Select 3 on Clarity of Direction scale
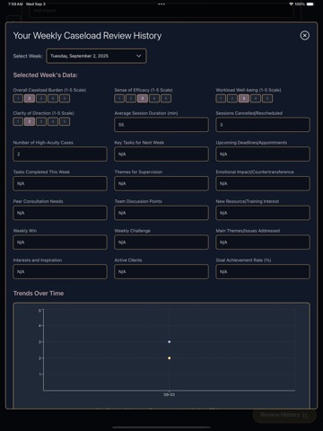This screenshot has height=431, width=323. coord(41,121)
